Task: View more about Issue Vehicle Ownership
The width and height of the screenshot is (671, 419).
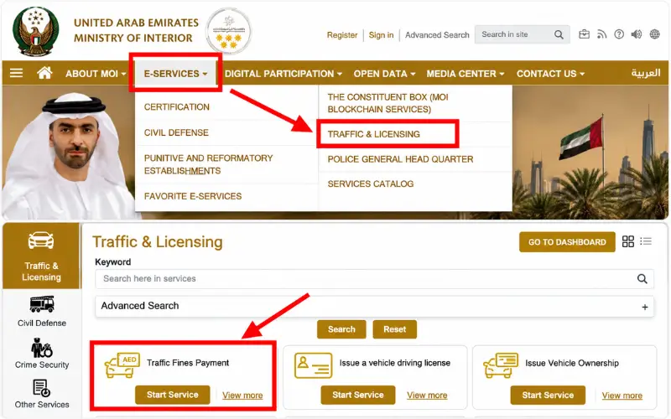Action: (x=622, y=396)
